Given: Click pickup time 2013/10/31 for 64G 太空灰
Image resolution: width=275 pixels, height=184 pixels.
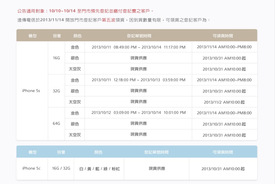Looking at the screenshot, I should [224, 135].
